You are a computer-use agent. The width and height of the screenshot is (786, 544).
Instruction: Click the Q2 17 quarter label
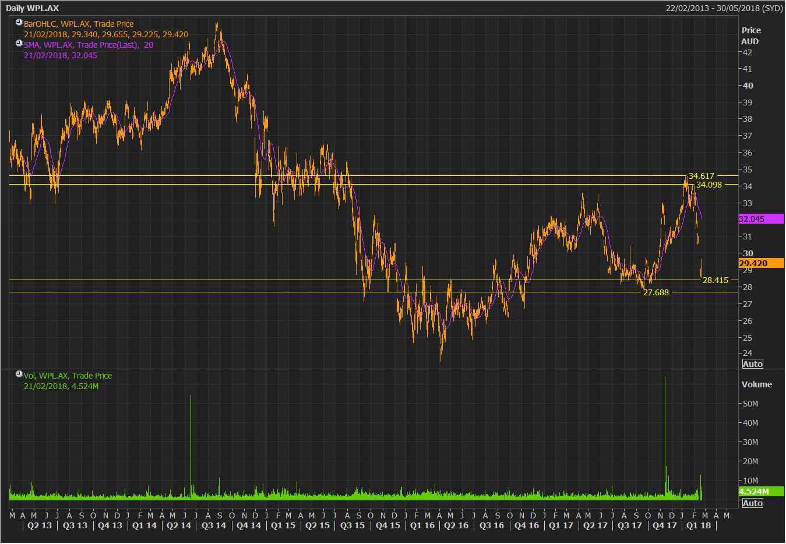click(x=595, y=525)
